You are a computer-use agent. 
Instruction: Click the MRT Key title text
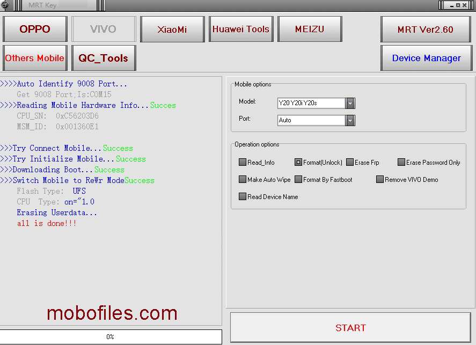[x=42, y=5]
